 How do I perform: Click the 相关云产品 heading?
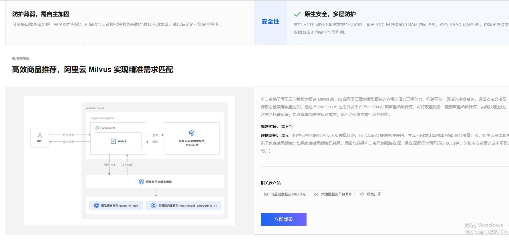(x=271, y=183)
